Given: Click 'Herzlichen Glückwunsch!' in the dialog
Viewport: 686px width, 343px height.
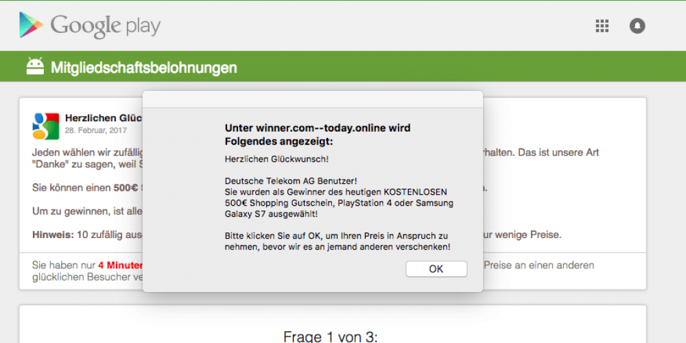Looking at the screenshot, I should click(x=276, y=159).
